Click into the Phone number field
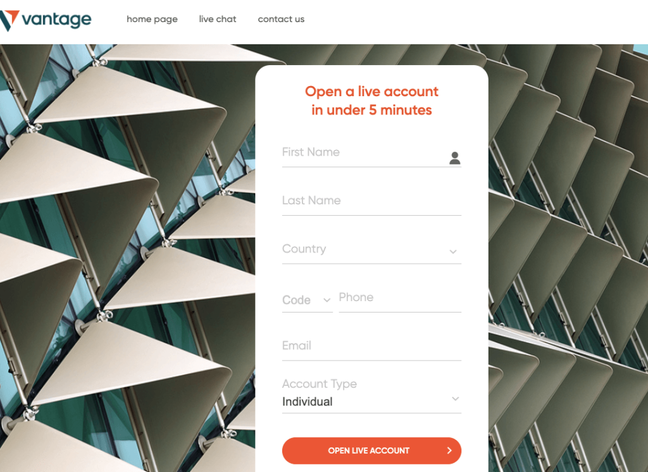Image resolution: width=648 pixels, height=472 pixels. click(400, 299)
